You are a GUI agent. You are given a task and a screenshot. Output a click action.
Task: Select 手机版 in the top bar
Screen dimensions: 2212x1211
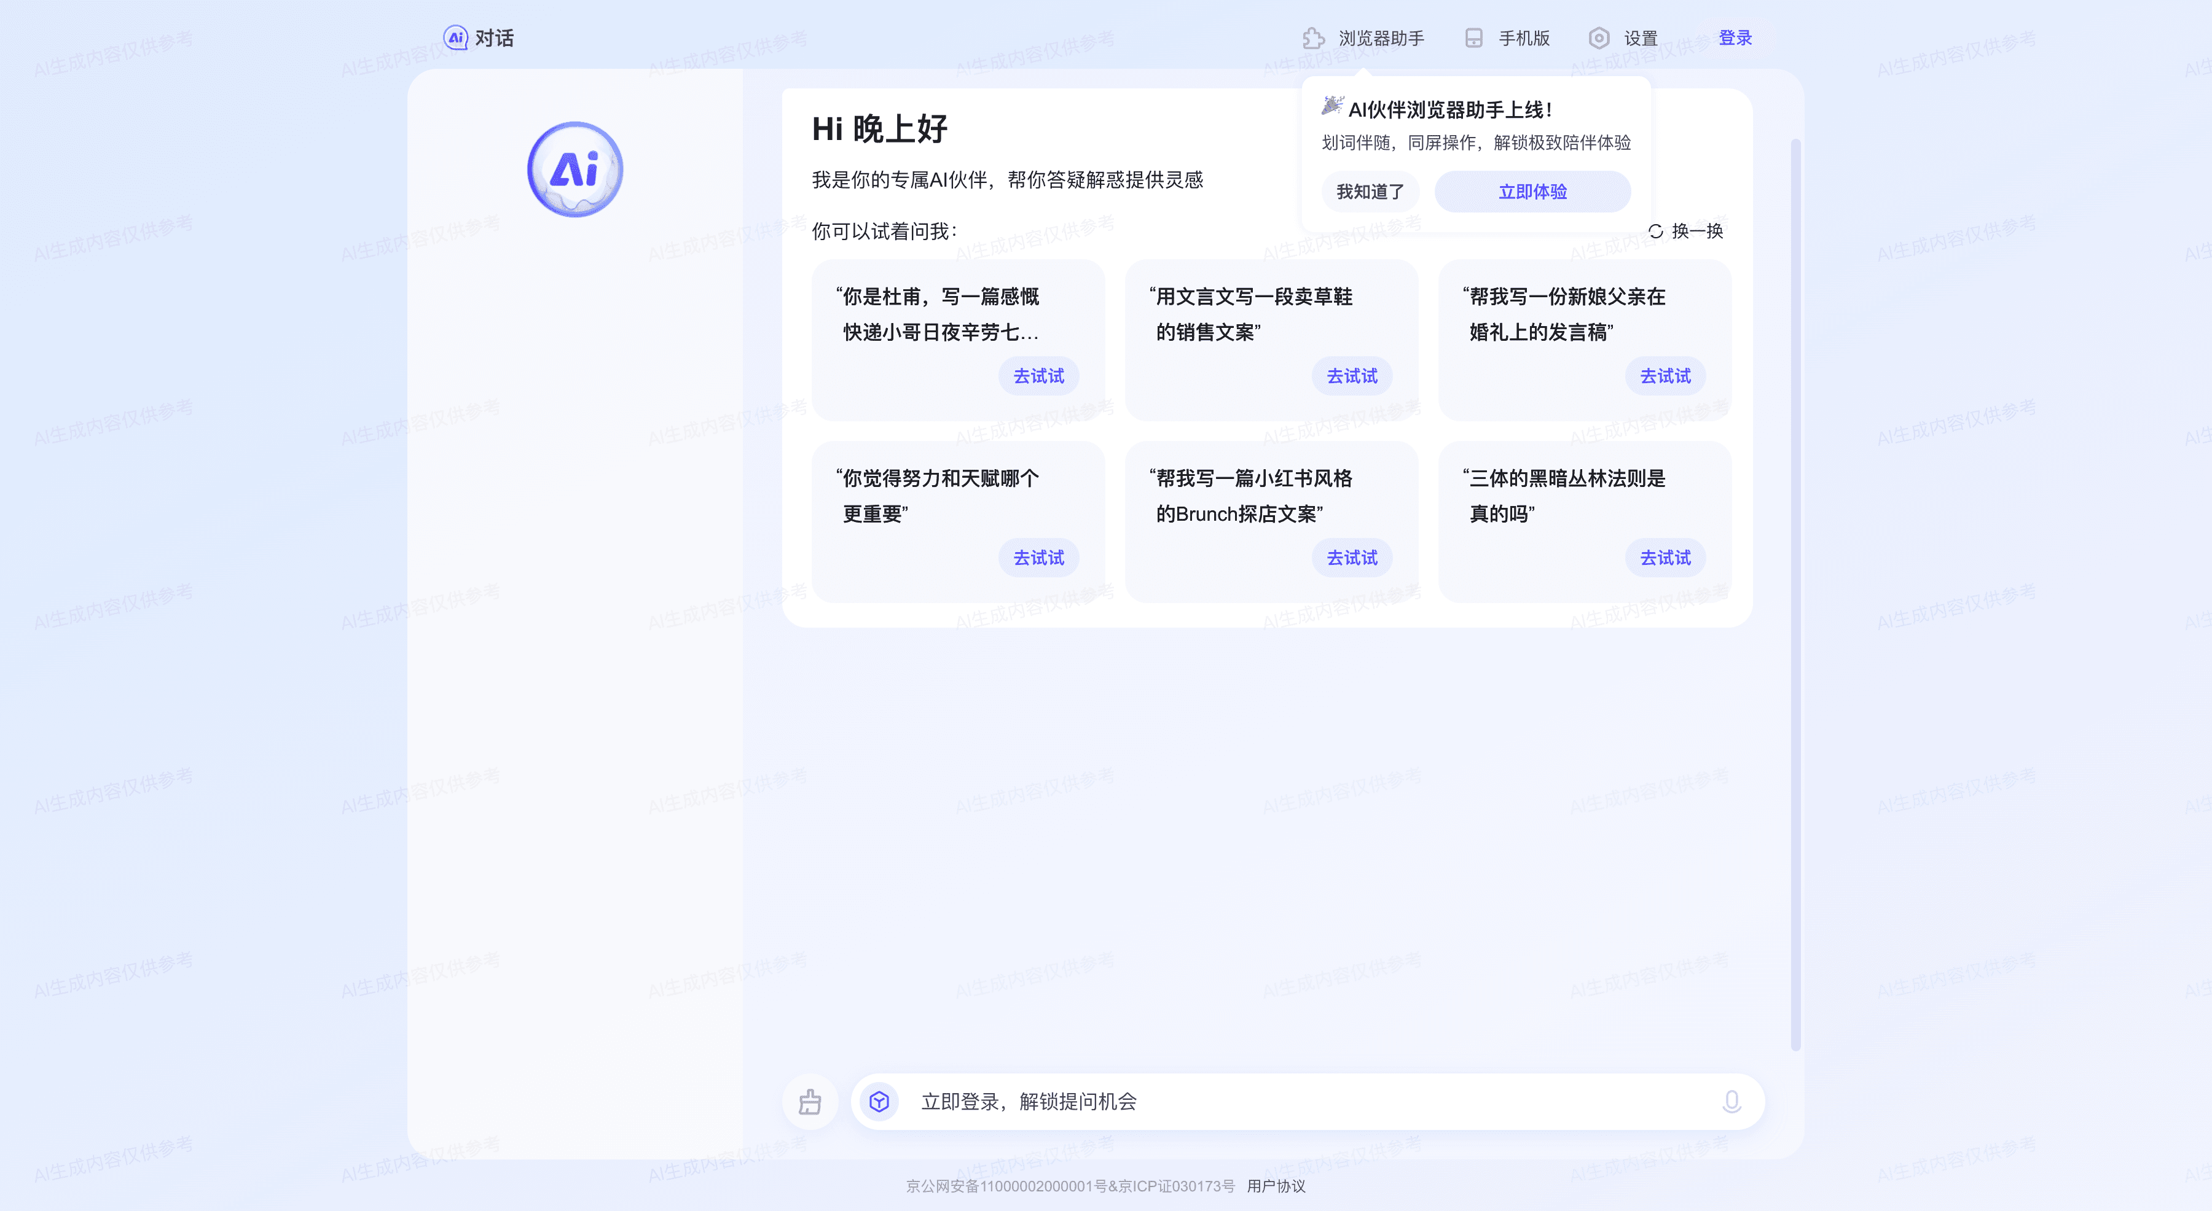pyautogui.click(x=1524, y=37)
